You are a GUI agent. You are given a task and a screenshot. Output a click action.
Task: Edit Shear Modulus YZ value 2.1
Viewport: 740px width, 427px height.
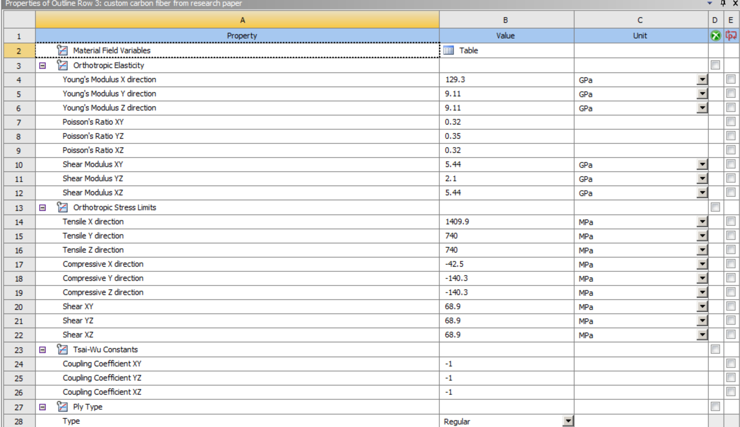tap(507, 179)
